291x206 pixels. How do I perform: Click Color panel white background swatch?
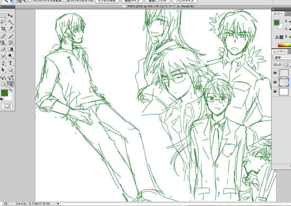tap(281, 26)
